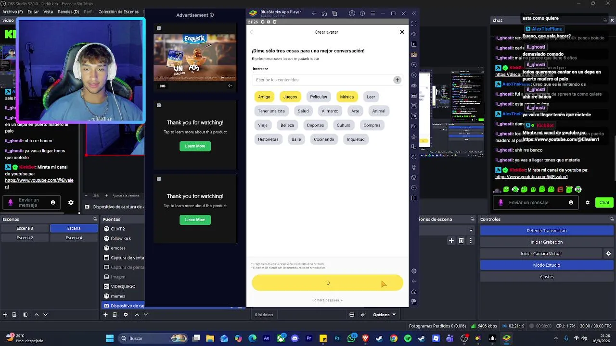Open emoji picker in right chat input

[x=571, y=203]
